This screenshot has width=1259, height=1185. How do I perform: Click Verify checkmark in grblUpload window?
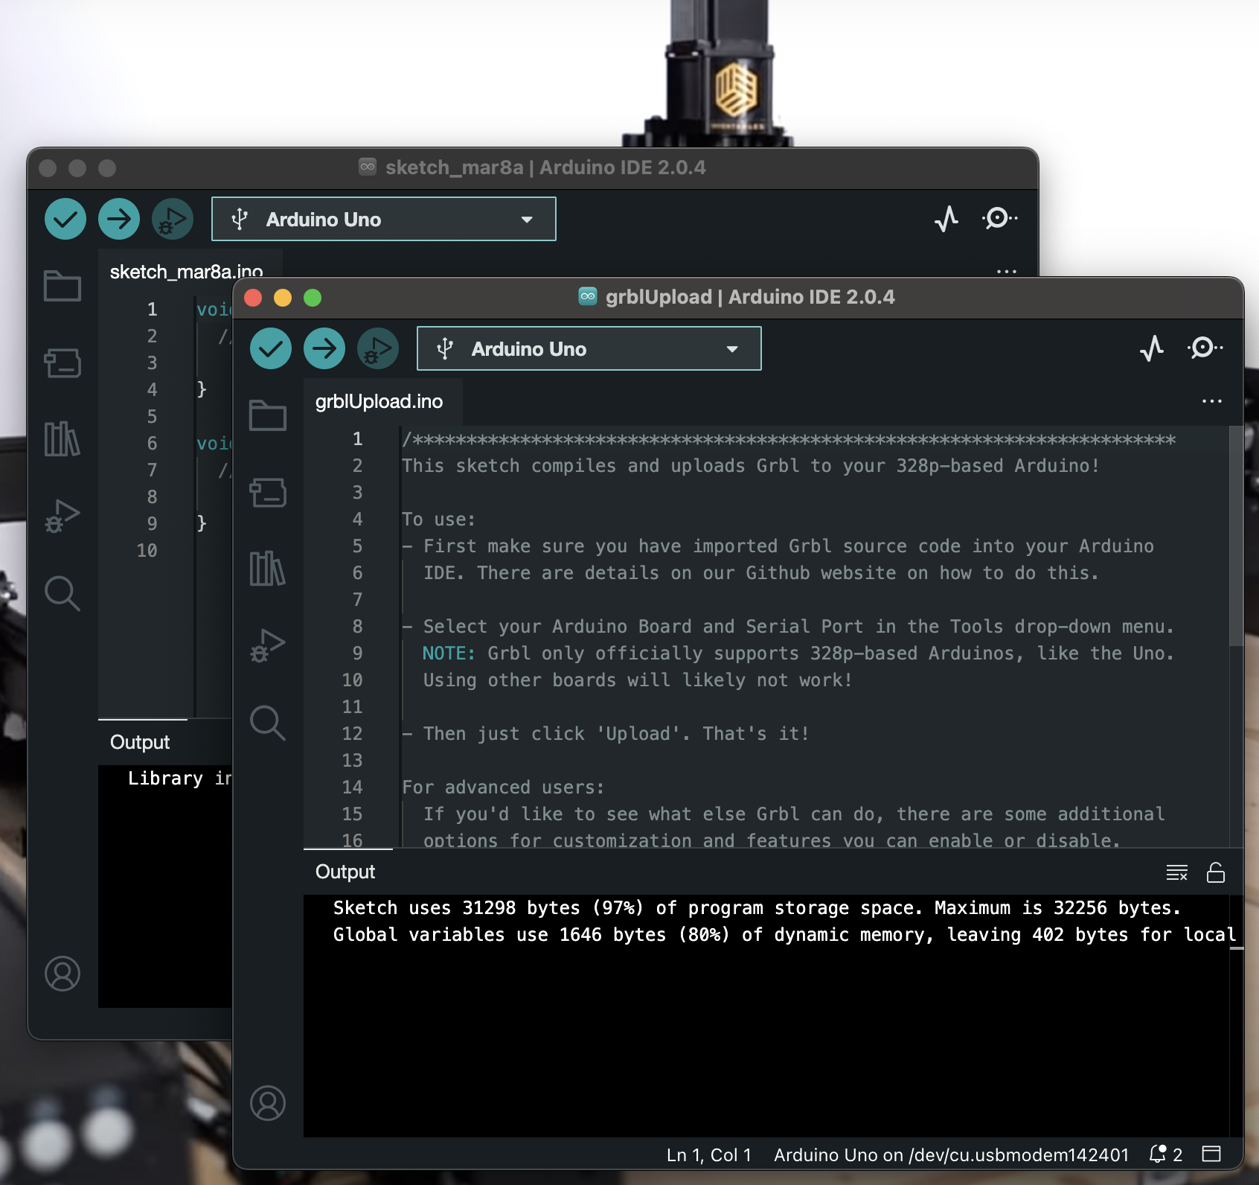271,348
